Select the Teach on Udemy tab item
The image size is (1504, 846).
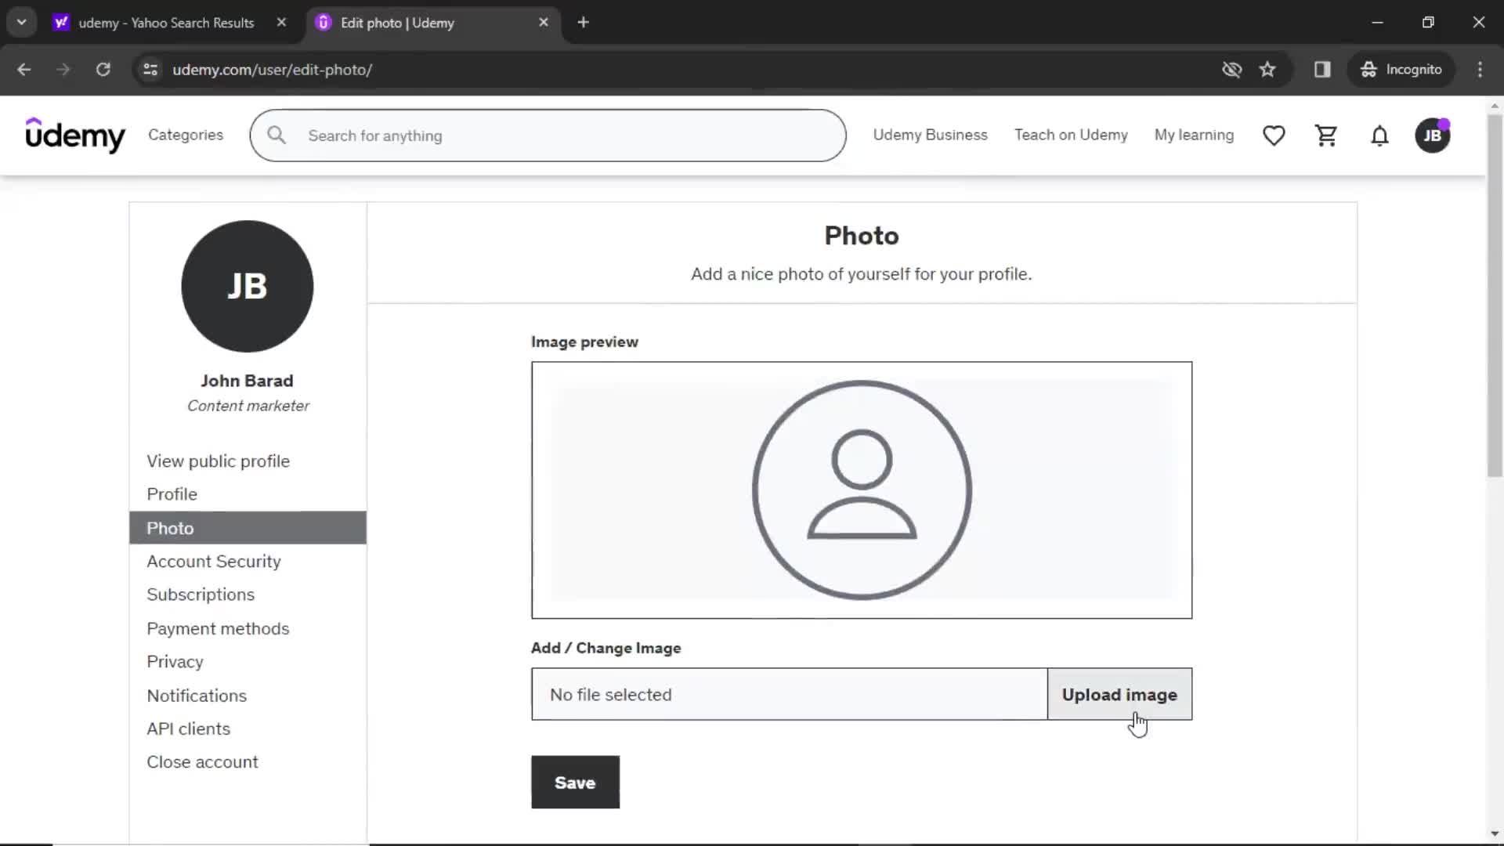[x=1071, y=136]
